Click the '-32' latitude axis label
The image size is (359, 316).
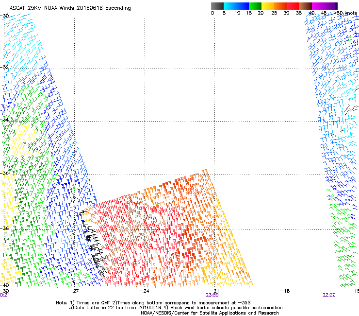click(4, 67)
